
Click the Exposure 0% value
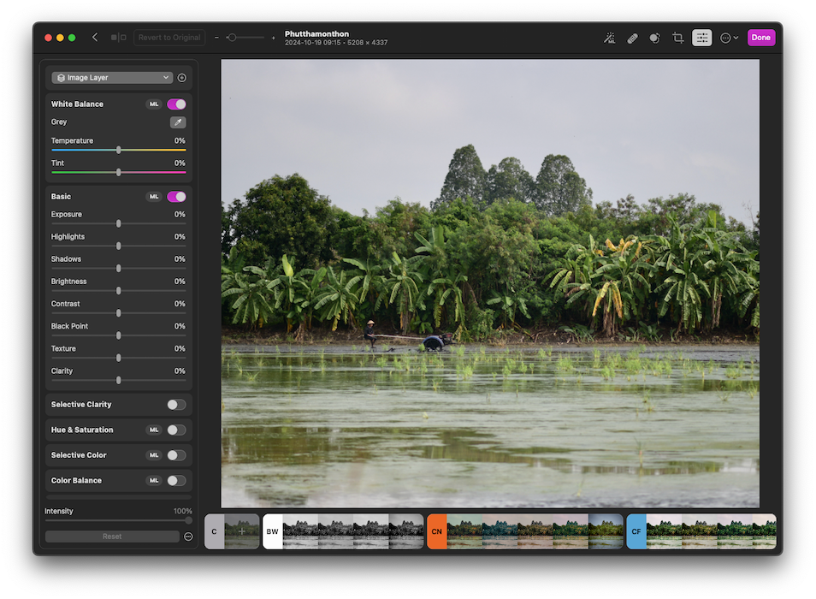click(180, 215)
